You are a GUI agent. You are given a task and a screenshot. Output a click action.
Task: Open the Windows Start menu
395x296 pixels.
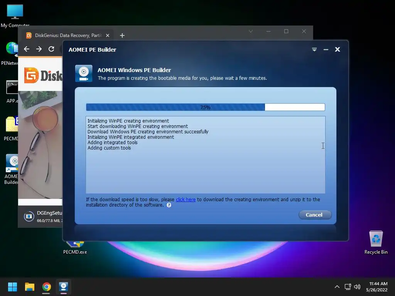click(12, 287)
